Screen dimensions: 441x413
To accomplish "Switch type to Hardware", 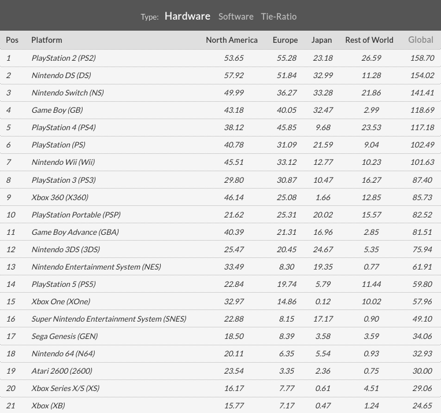I will pos(187,16).
